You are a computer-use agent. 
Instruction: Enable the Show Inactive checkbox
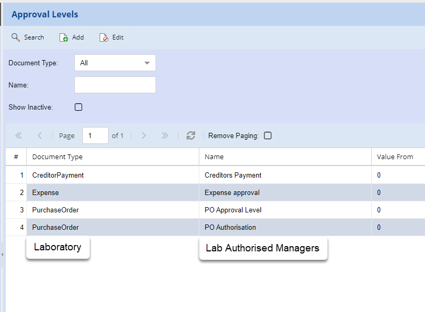pyautogui.click(x=79, y=107)
